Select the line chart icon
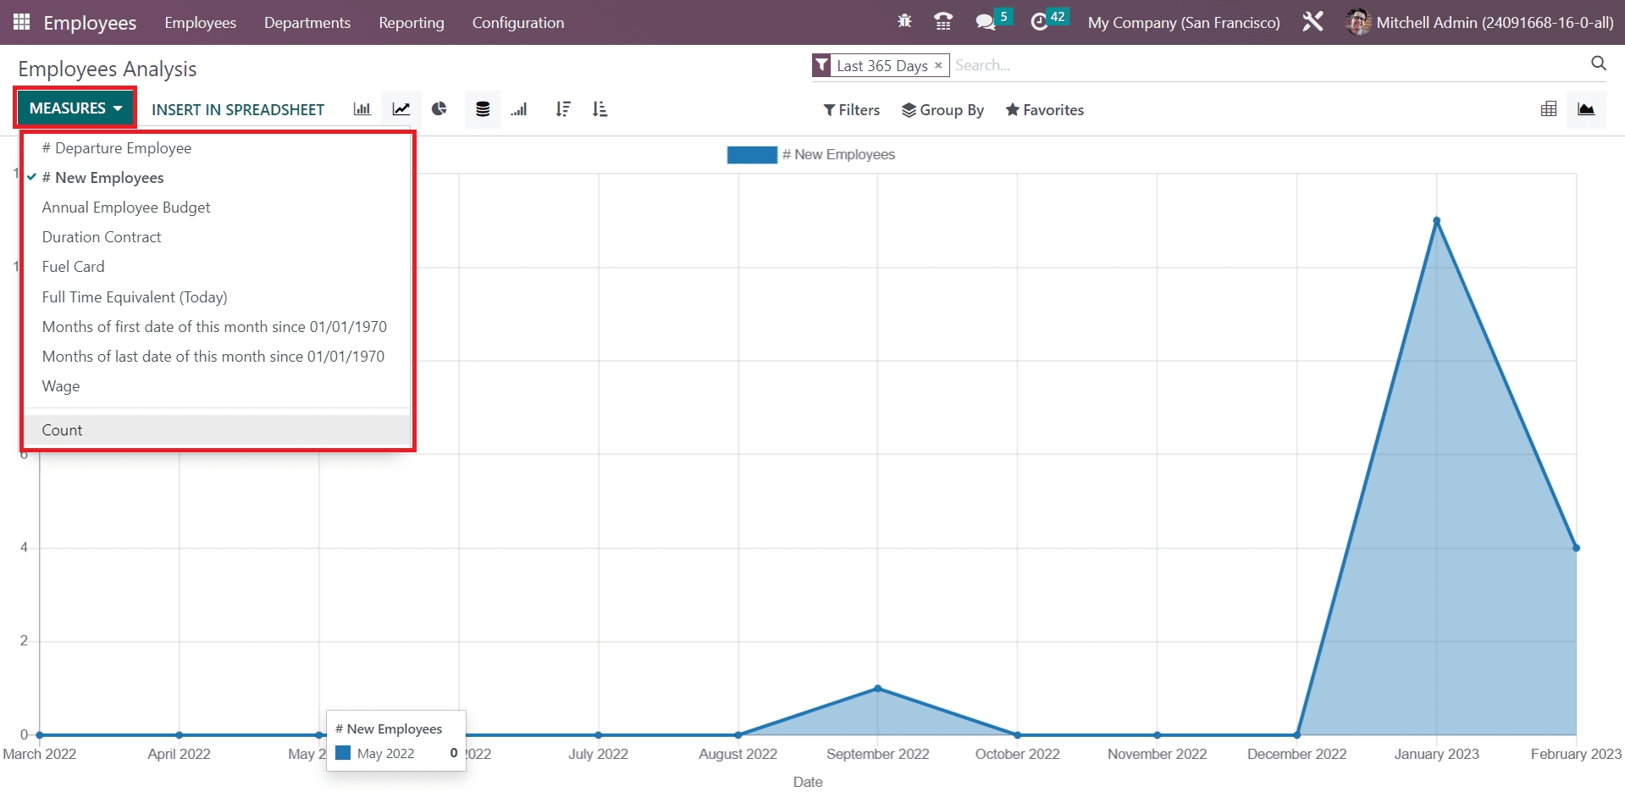This screenshot has height=792, width=1625. pos(401,109)
